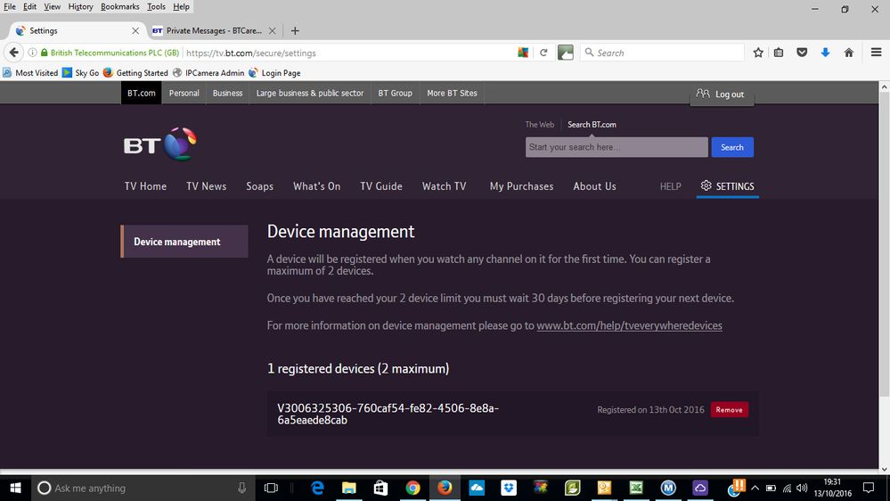Close the Private Messages tab
This screenshot has height=501, width=890.
(x=273, y=30)
